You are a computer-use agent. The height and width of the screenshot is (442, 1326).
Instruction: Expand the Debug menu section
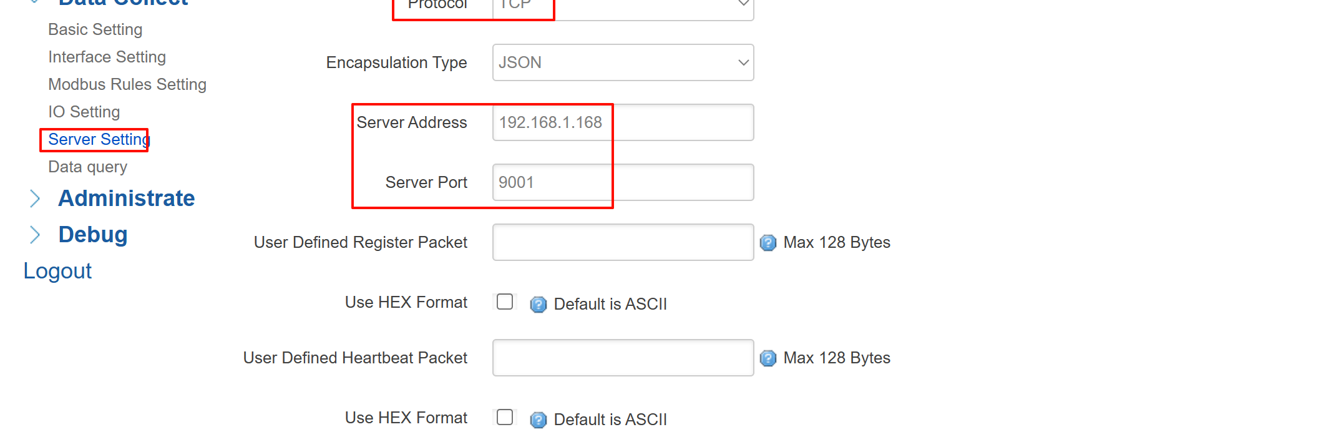93,235
